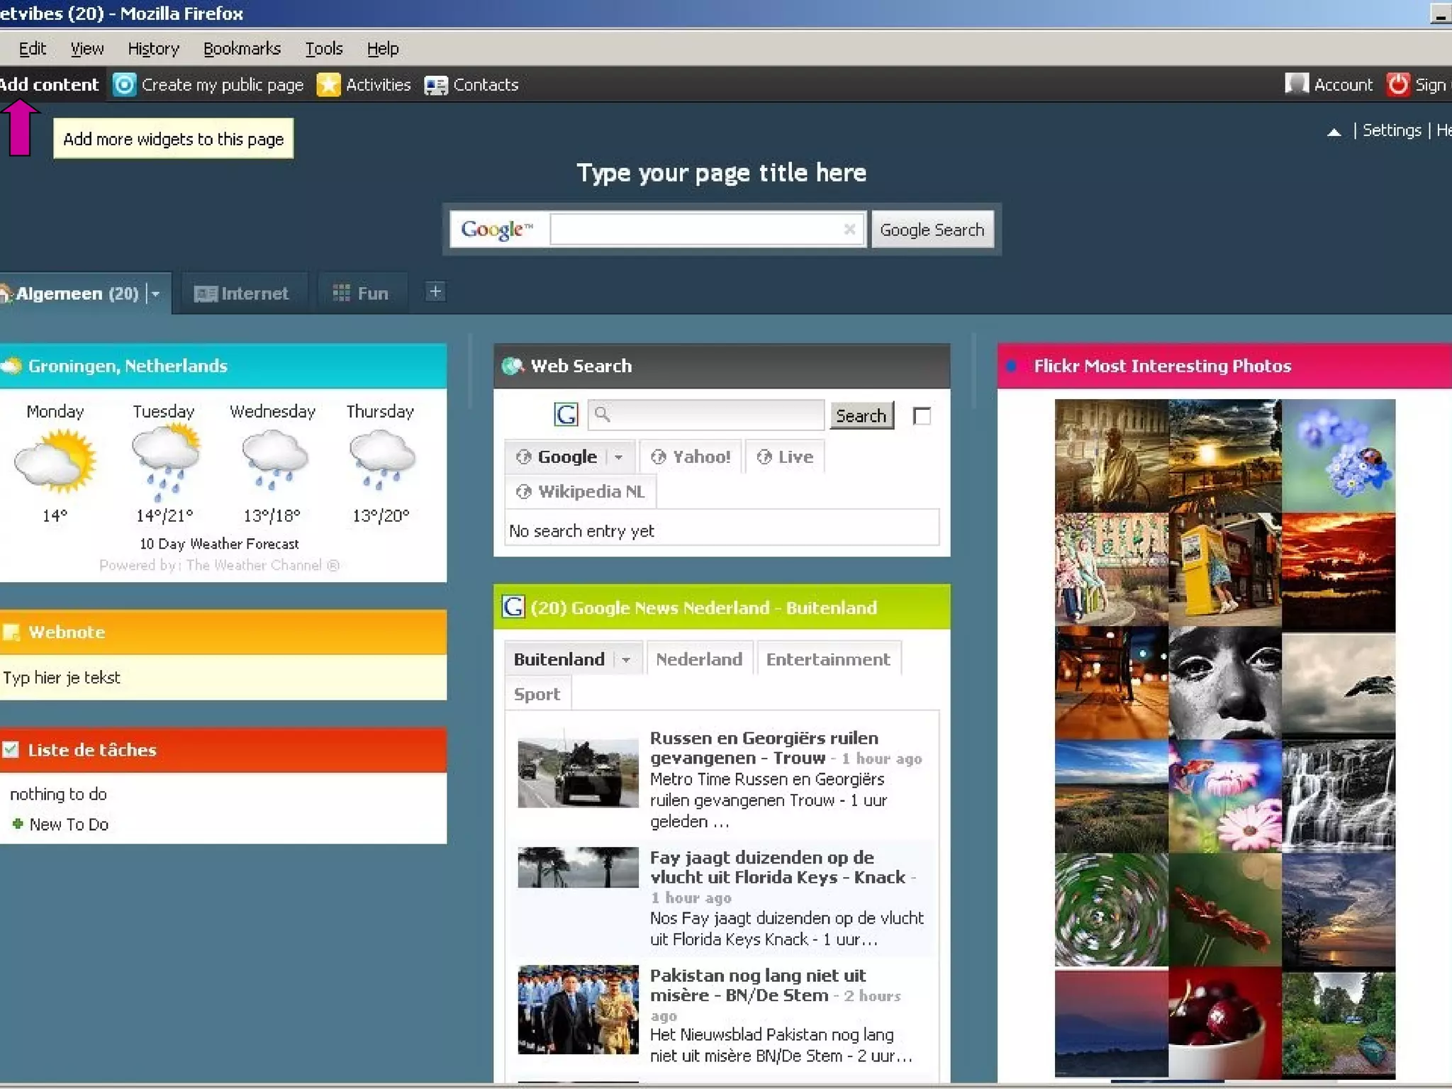This screenshot has width=1452, height=1089.
Task: Open the waterfall photo thumbnail in Flickr
Action: 1338,795
